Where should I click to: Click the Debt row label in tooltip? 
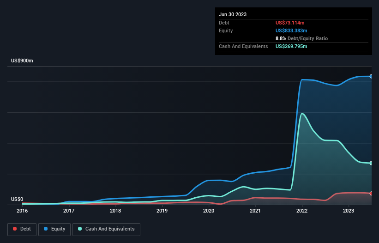[224, 23]
